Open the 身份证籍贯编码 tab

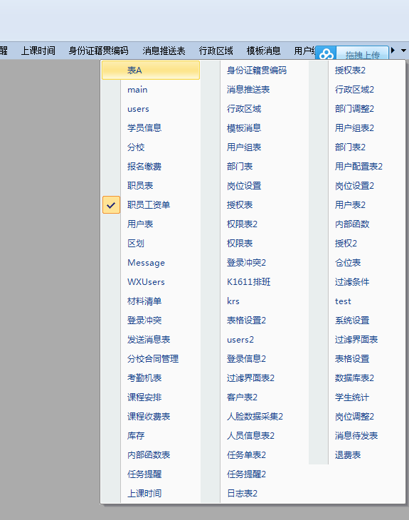[x=98, y=51]
